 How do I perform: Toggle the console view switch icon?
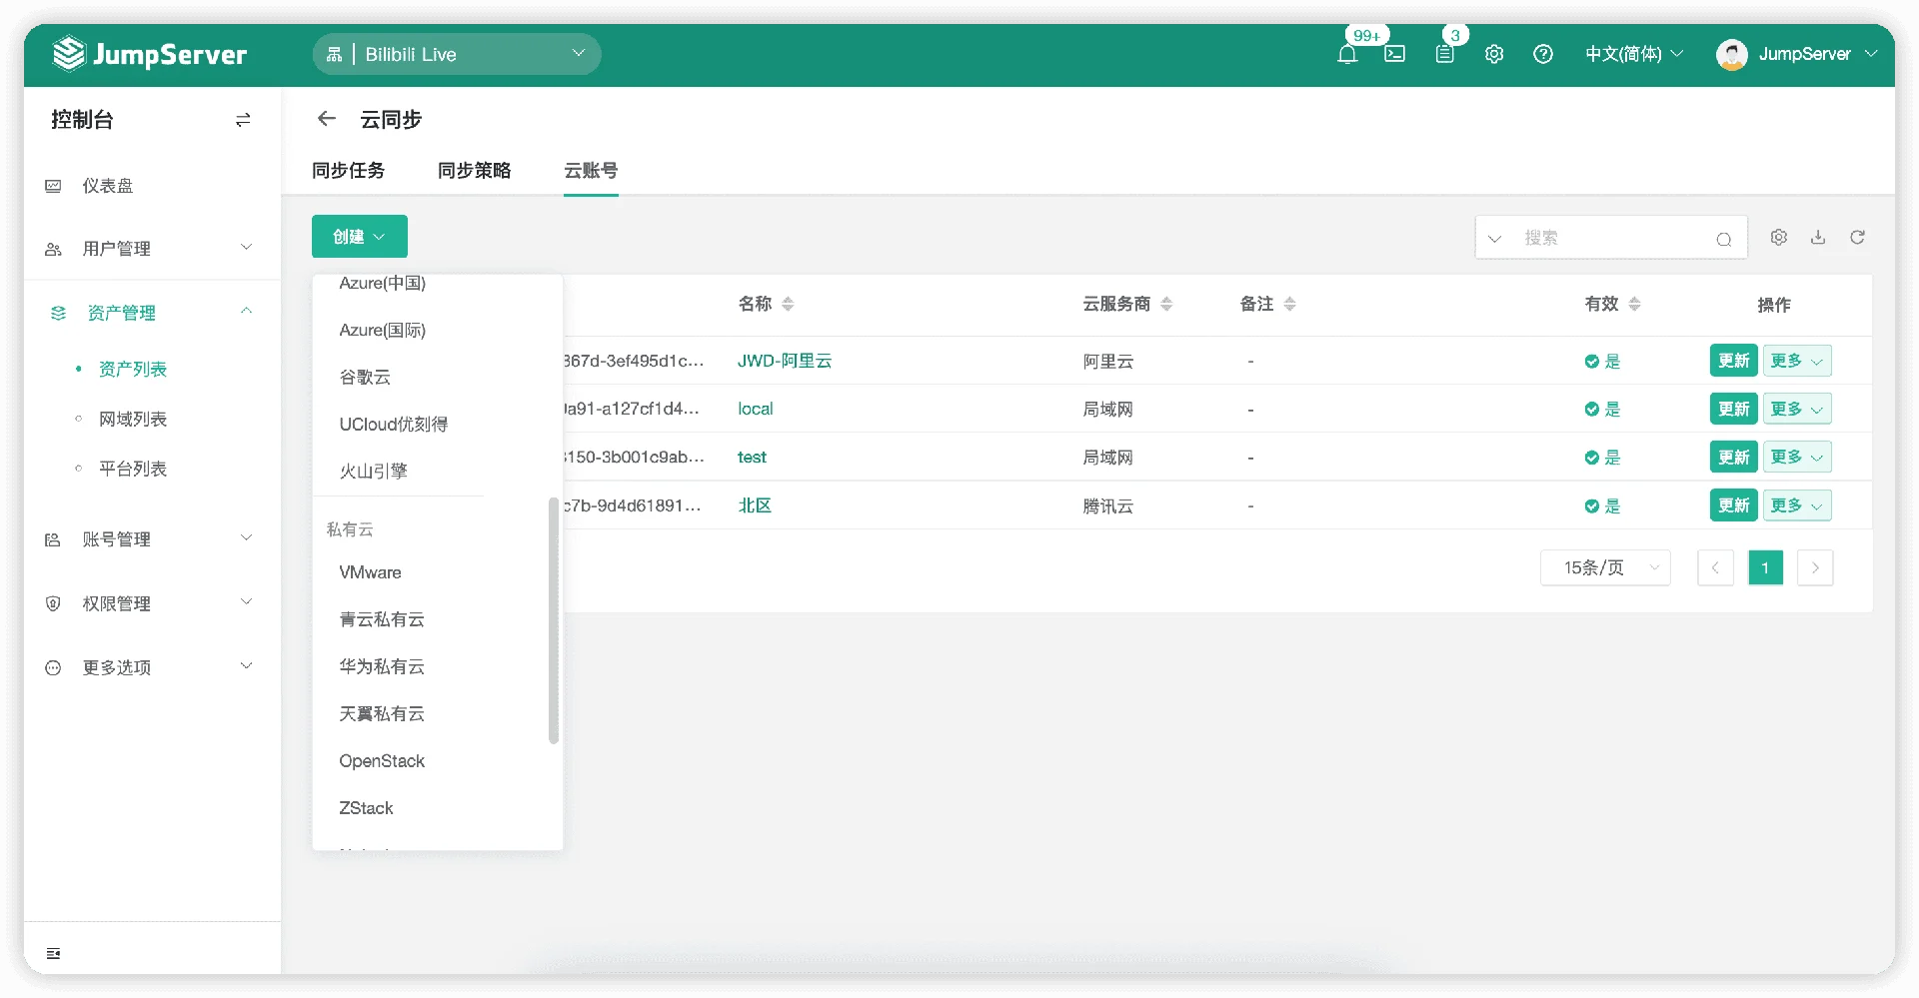(x=243, y=120)
